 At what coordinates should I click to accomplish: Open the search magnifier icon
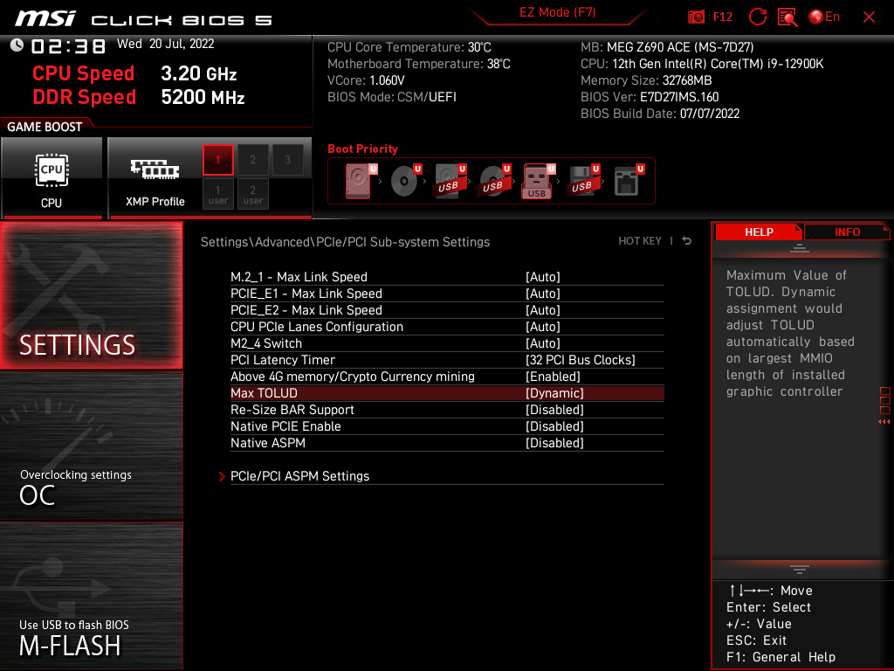787,17
